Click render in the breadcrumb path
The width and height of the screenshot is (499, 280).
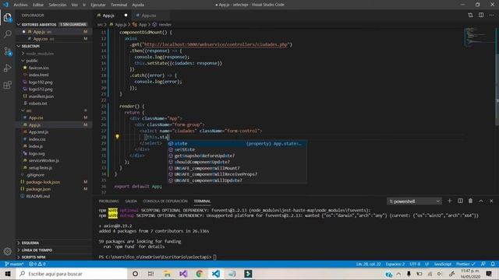pos(165,24)
